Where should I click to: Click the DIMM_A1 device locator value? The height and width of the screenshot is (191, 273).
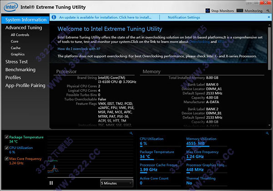tap(214, 89)
